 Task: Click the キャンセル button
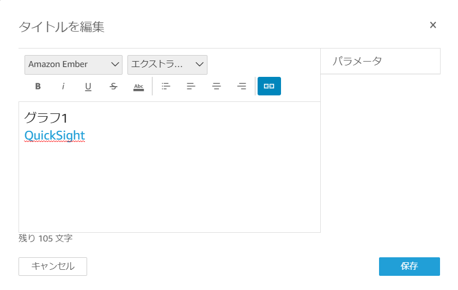53,267
